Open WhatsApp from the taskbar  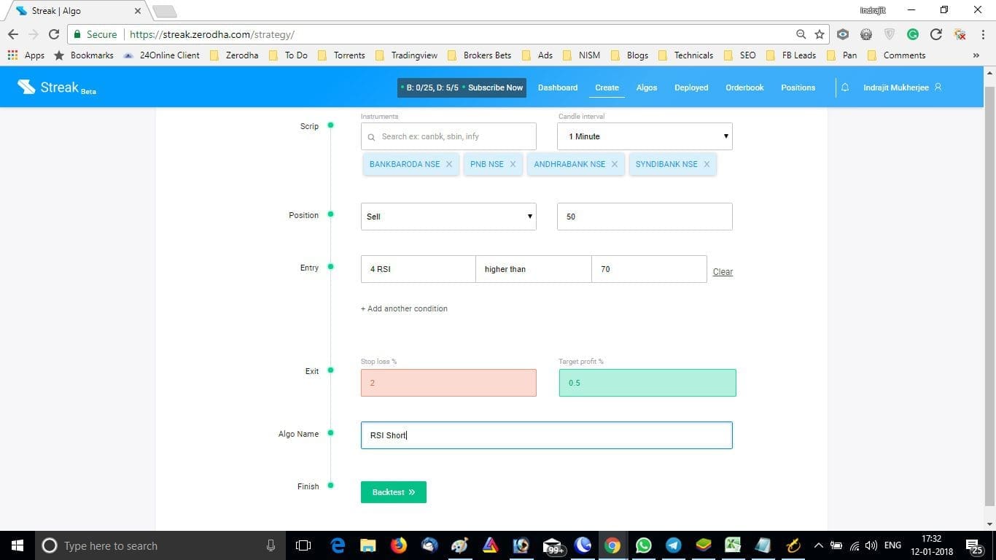[x=643, y=545]
